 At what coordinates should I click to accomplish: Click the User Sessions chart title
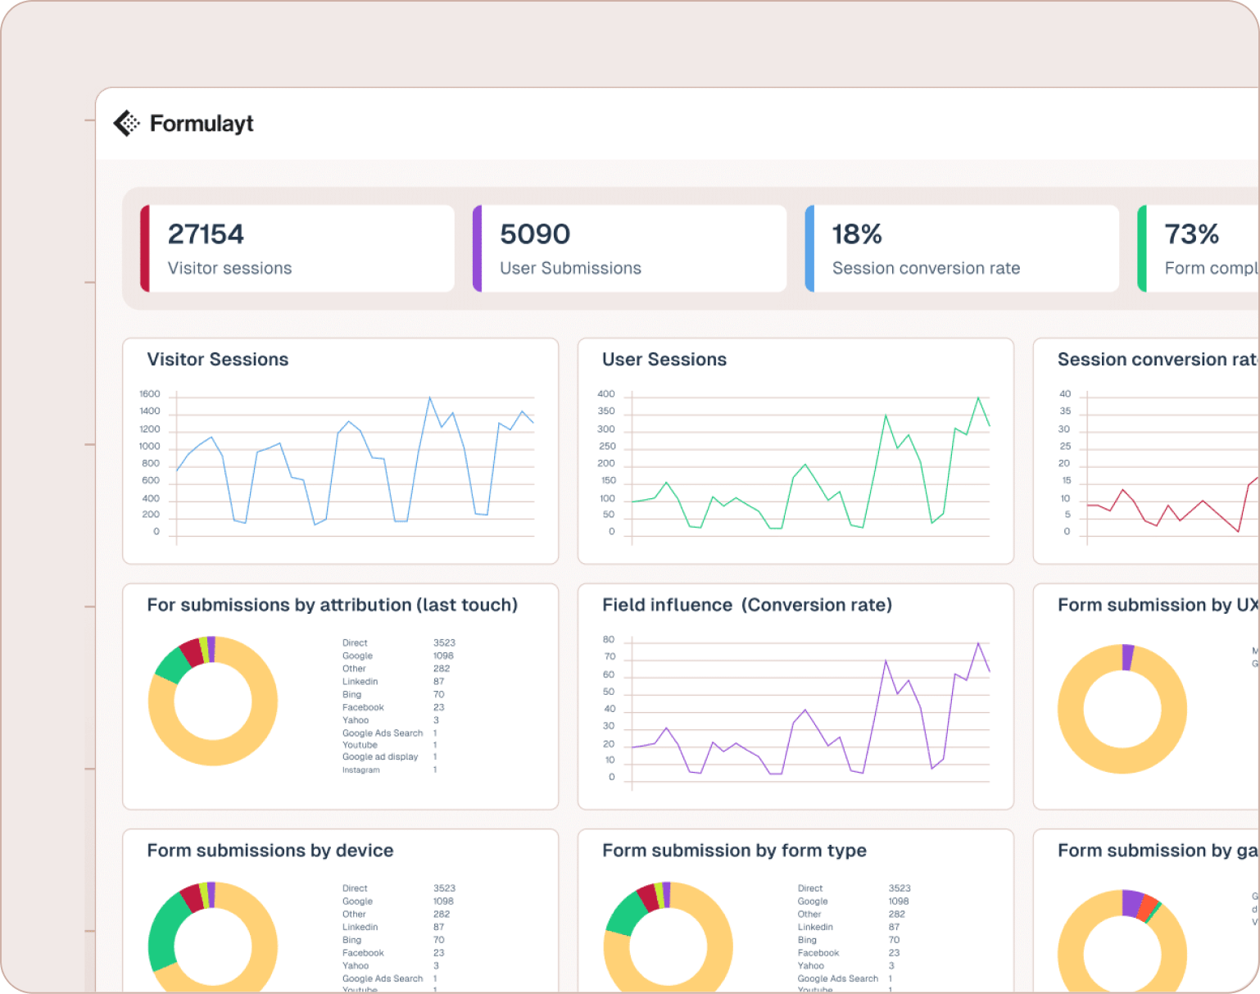(664, 360)
